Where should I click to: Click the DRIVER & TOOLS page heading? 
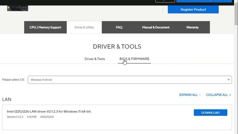(117, 47)
